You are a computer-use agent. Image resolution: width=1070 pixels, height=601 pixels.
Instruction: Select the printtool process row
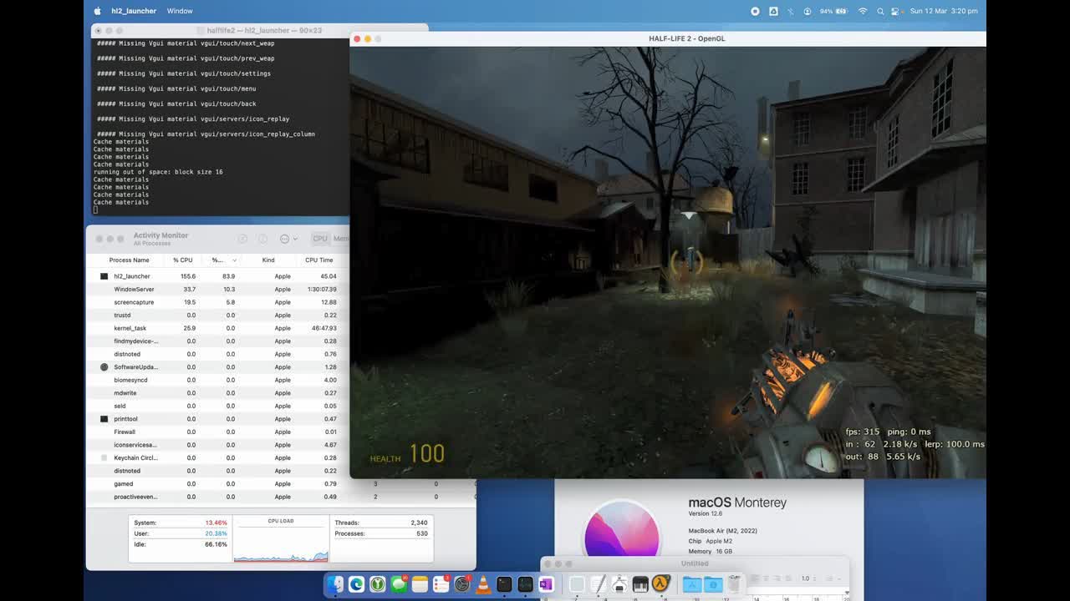pos(217,419)
